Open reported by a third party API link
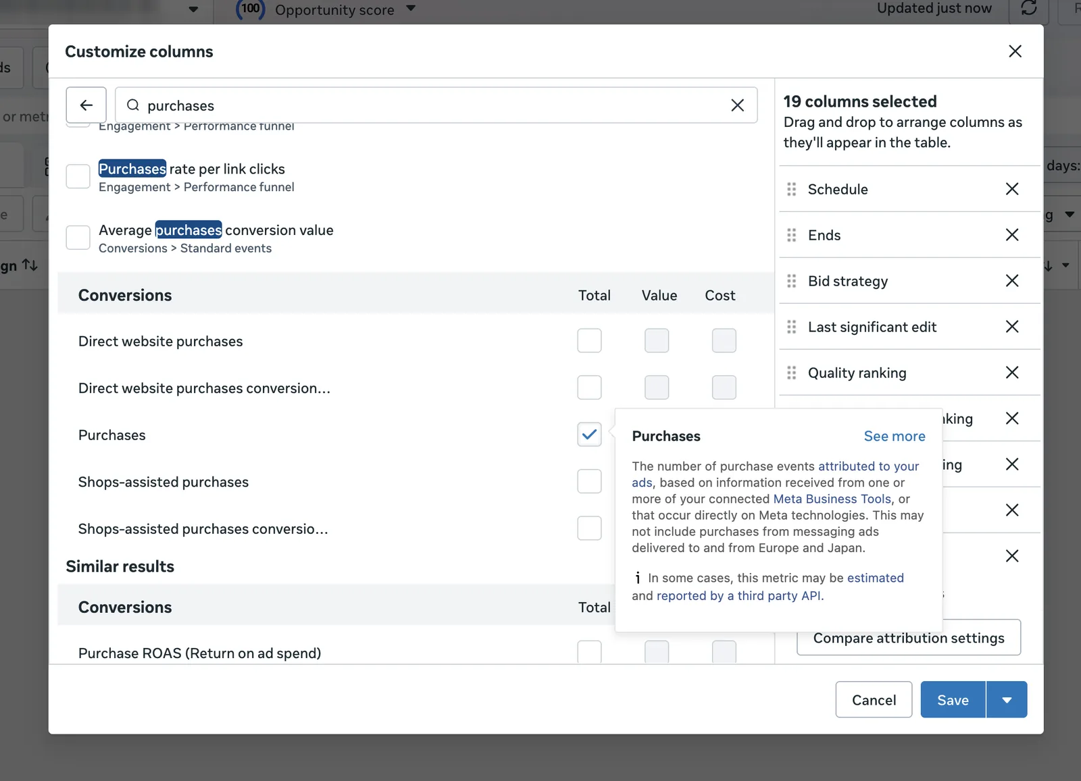Viewport: 1081px width, 781px height. coord(740,595)
